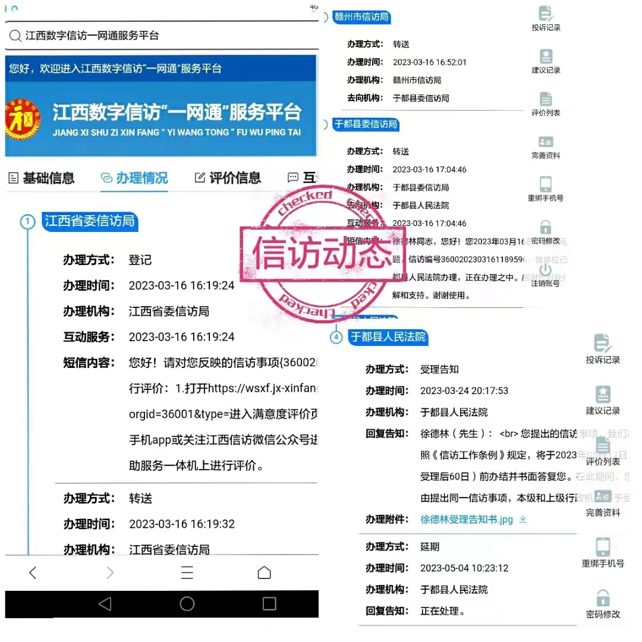
Task: Open 重绑手机号 icon beside 于都县委信访局 section
Action: [546, 189]
